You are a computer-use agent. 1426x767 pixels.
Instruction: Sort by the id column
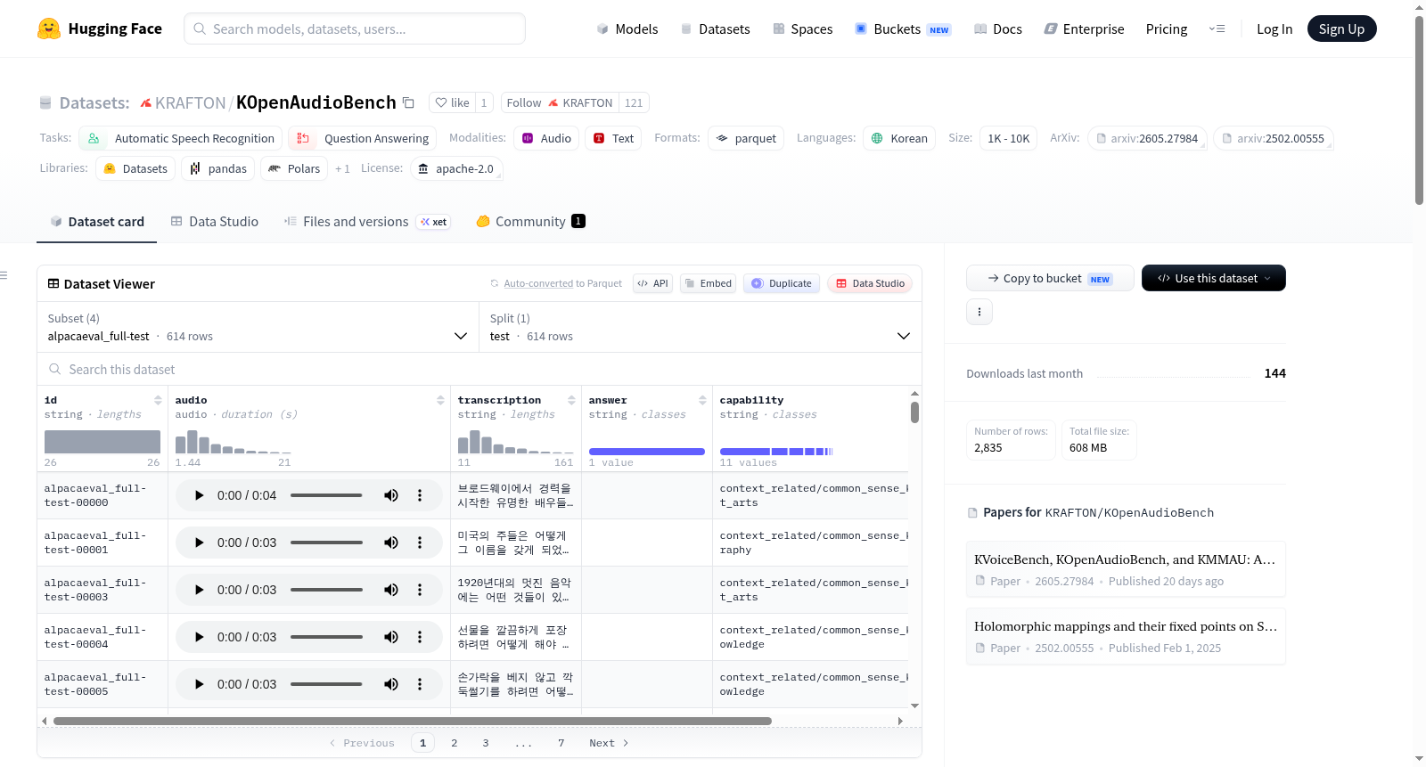(158, 400)
